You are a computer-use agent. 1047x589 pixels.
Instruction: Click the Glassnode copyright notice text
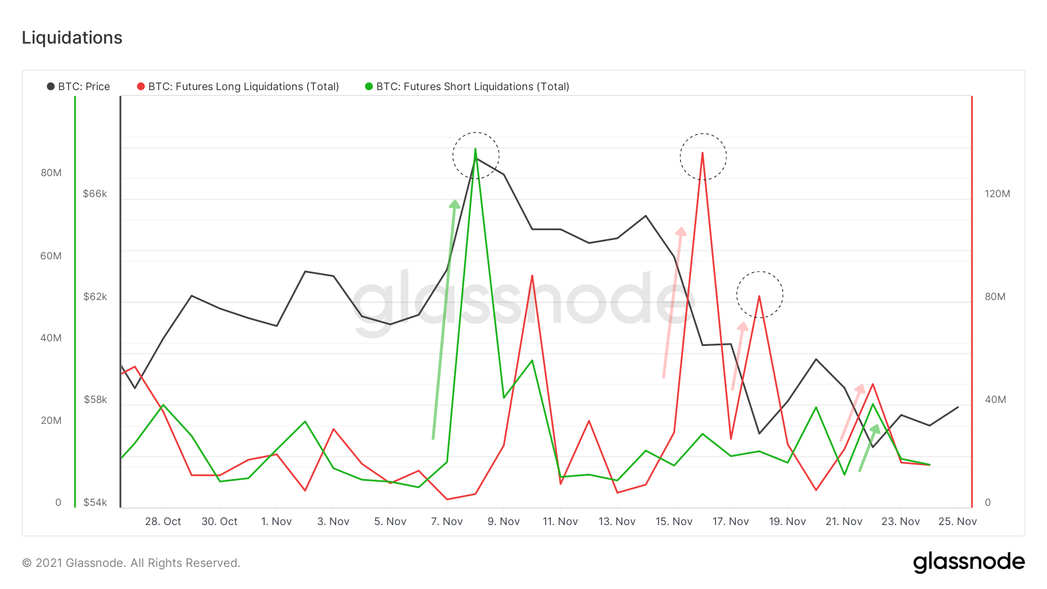pyautogui.click(x=131, y=563)
